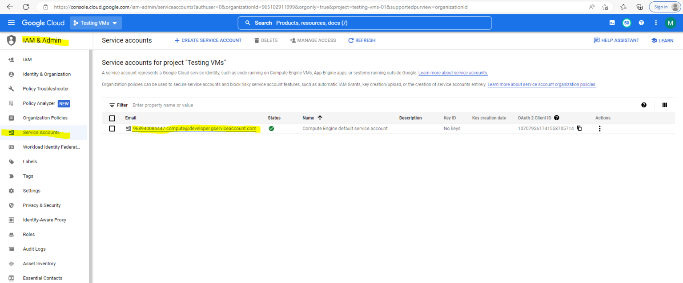Screen dimensions: 683x283
Task: Open the account avatar menu
Action: [x=671, y=23]
